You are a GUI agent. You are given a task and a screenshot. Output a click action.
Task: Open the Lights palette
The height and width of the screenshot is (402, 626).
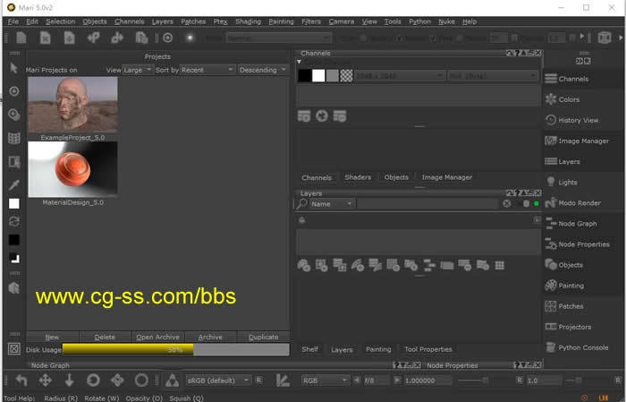coord(567,182)
